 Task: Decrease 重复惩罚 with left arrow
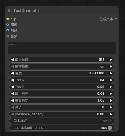pyautogui.click(x=12, y=100)
